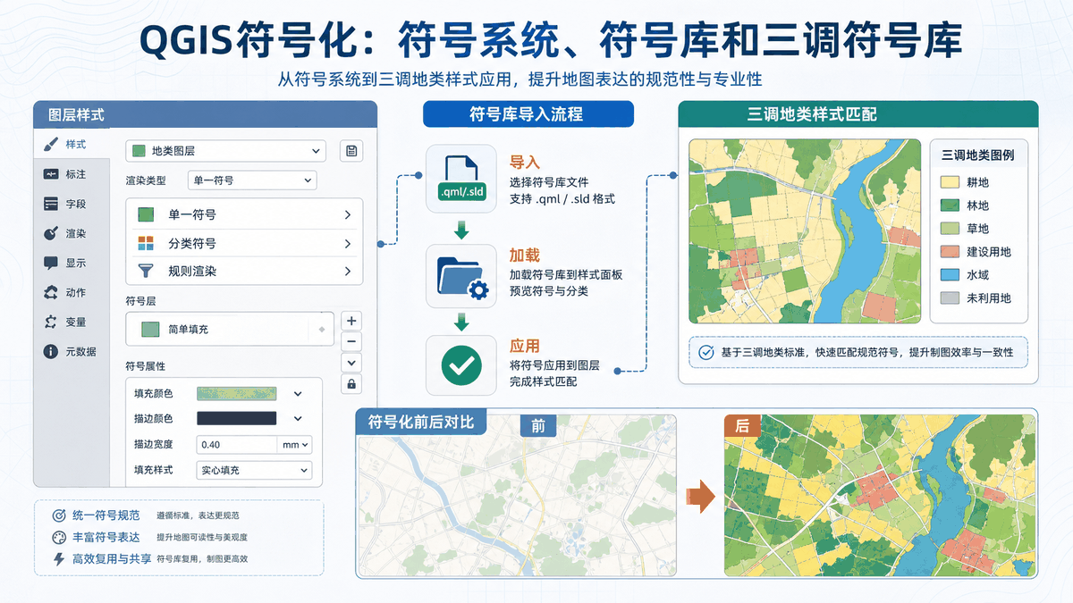Open the 样式 tab brush icon
Viewport: 1073px width, 603px height.
tap(51, 145)
